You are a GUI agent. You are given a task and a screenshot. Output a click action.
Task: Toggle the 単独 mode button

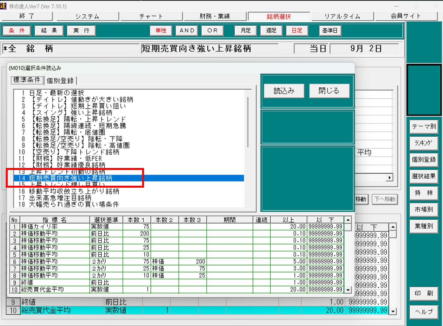pyautogui.click(x=161, y=30)
